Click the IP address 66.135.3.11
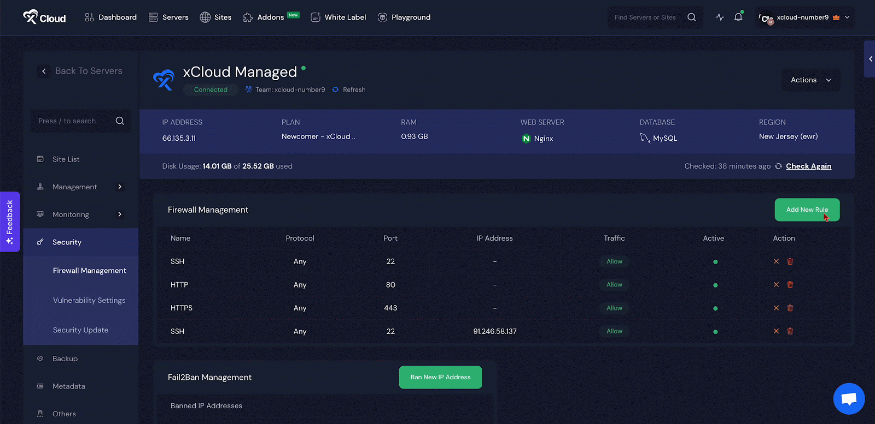Screen dimensions: 875x424 (x=179, y=138)
